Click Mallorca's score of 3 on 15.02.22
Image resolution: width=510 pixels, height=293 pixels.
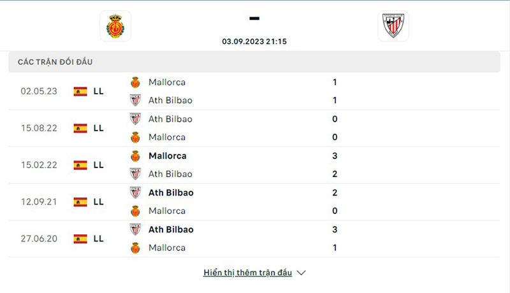point(335,156)
